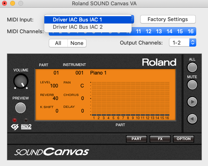
Task: Minimize the window with yellow button
Action: point(13,3)
